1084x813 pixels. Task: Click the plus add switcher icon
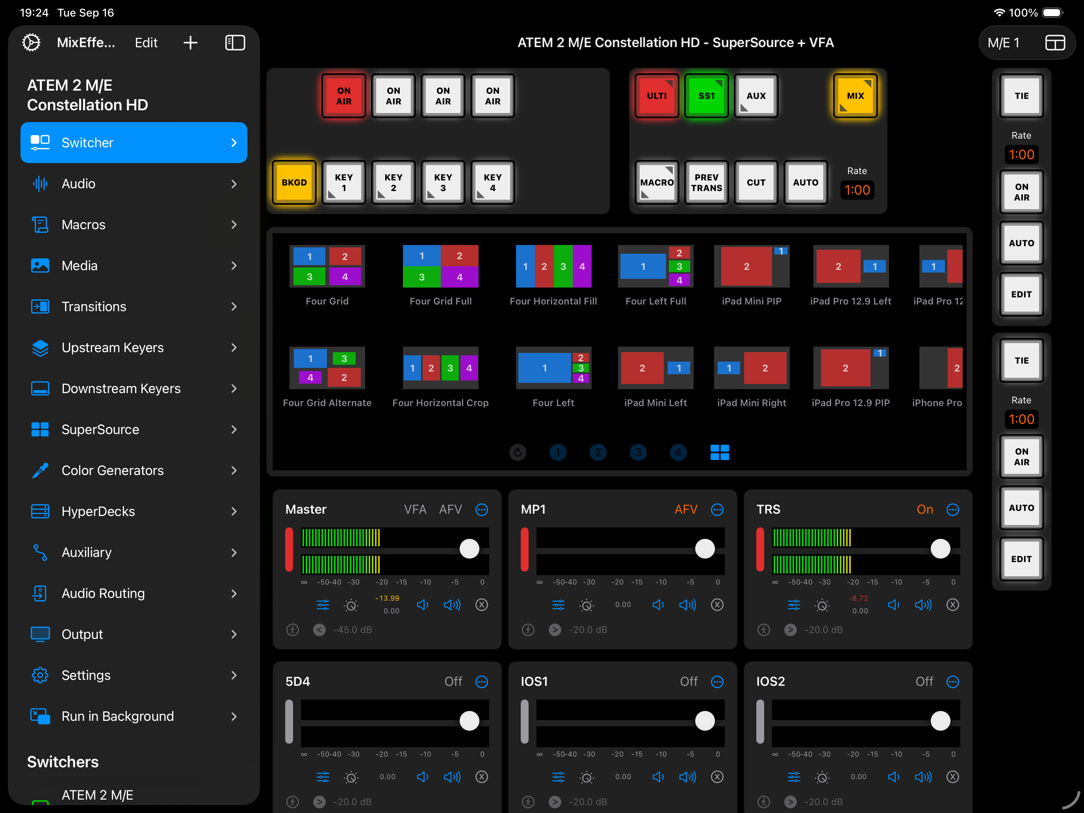190,43
